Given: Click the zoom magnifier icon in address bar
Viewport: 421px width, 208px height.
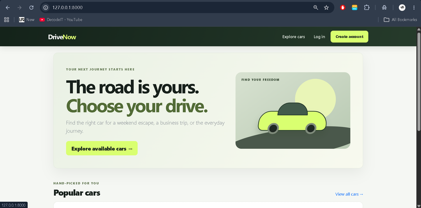Looking at the screenshot, I should pyautogui.click(x=316, y=7).
